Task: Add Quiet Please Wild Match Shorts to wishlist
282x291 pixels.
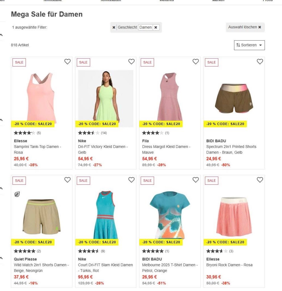Action: 68,180
